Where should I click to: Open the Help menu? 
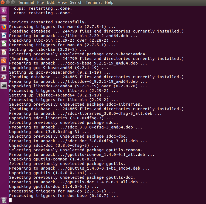pyautogui.click(x=109, y=2)
